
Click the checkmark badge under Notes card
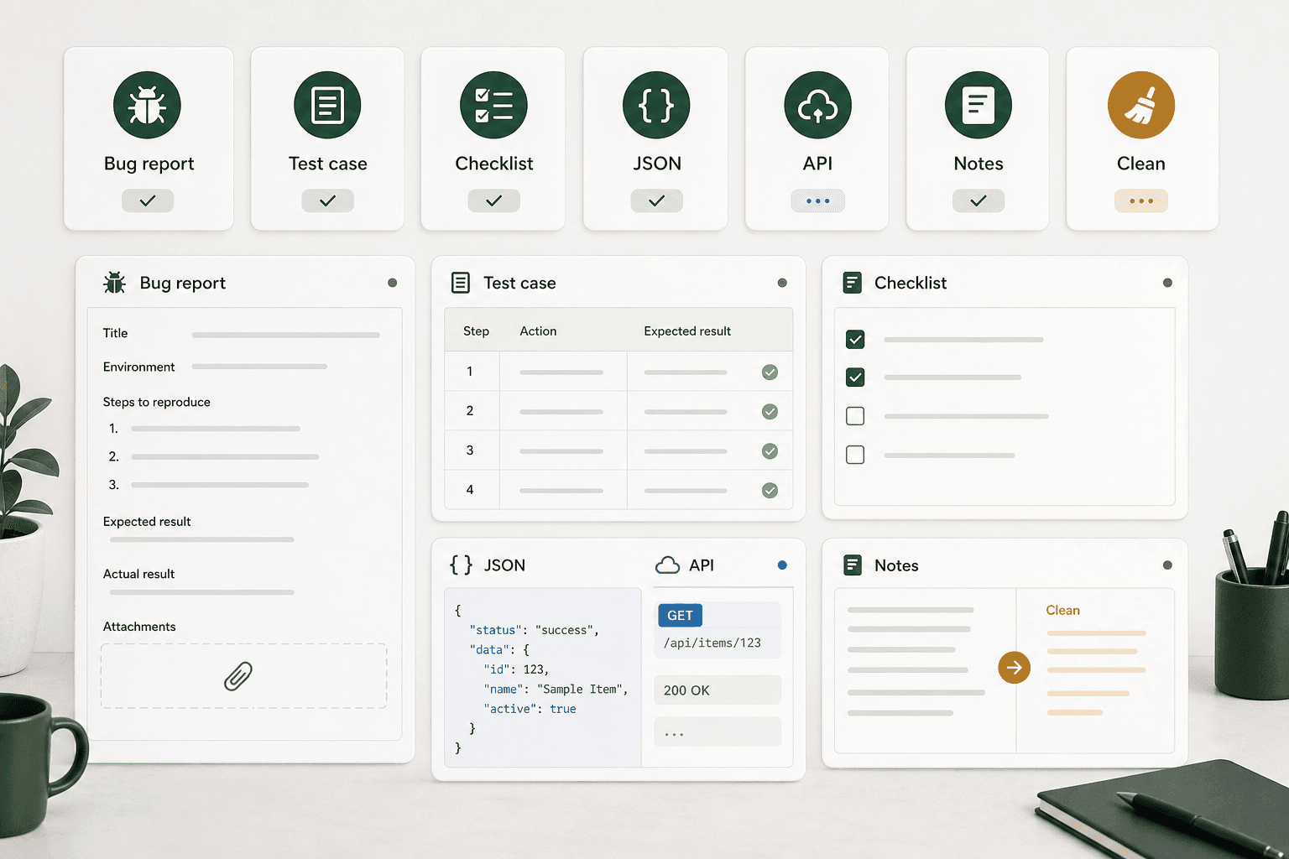[978, 200]
